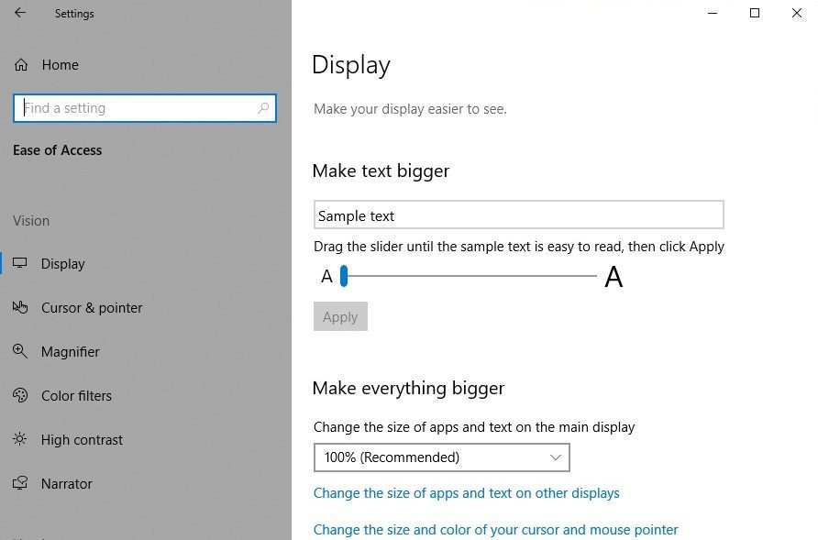Click the Apply button
Screen dimensions: 818x540
click(340, 316)
